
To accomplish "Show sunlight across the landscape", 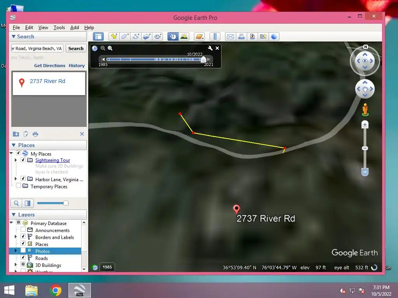I will click(184, 36).
